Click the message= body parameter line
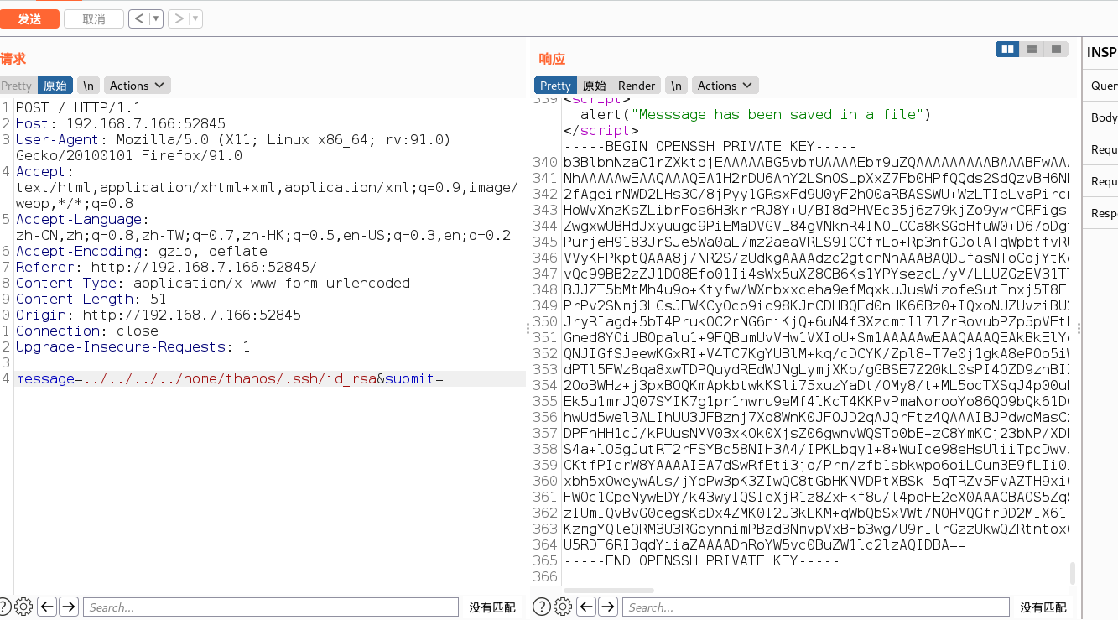The image size is (1118, 620). (229, 378)
